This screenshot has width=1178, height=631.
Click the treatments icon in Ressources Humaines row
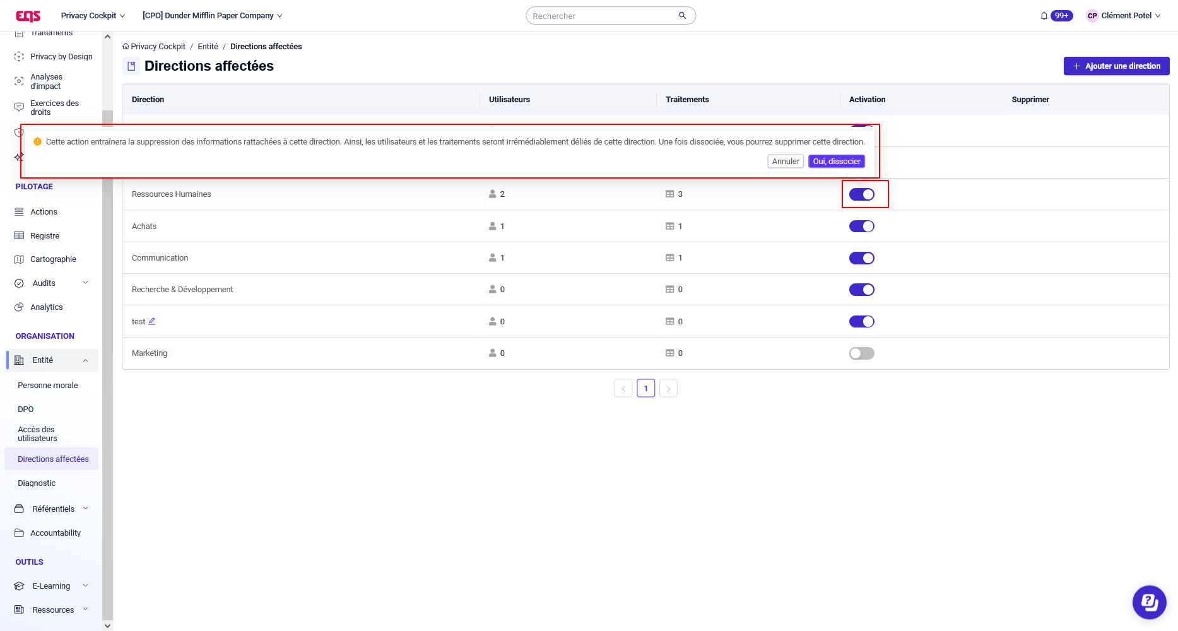pos(670,194)
